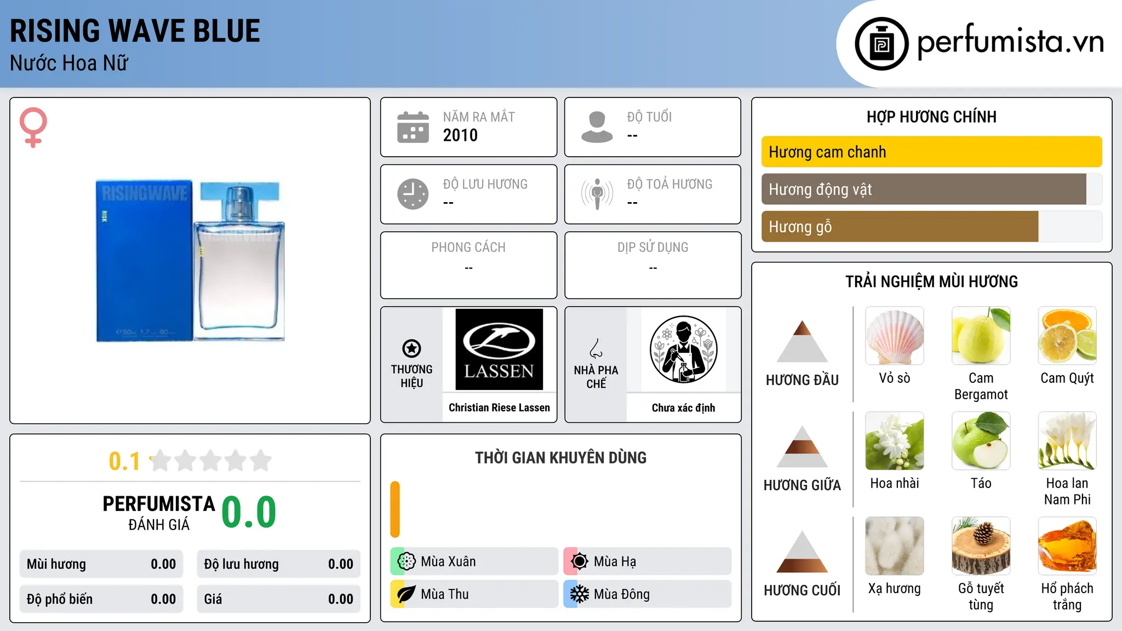Click the pink female gender symbol

pyautogui.click(x=33, y=128)
